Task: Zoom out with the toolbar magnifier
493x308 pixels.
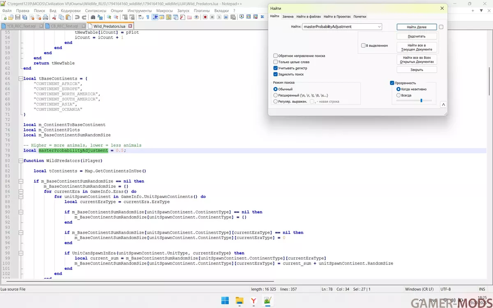Action: click(116, 17)
